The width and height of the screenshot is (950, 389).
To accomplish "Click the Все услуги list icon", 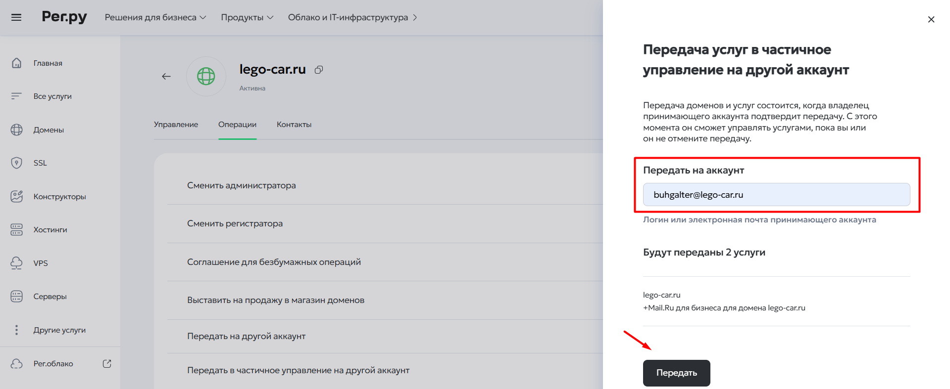I will [x=16, y=96].
